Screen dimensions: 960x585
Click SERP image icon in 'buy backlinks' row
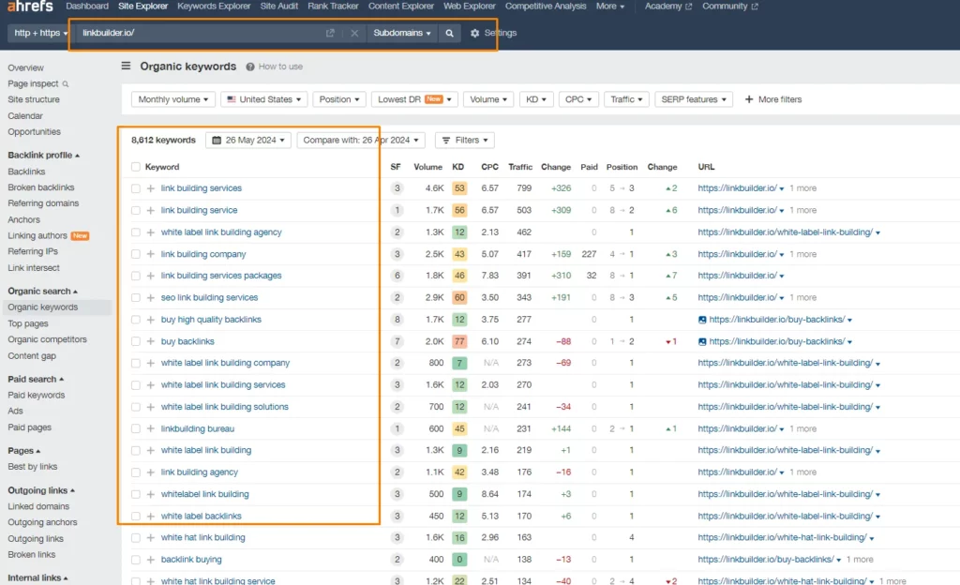click(x=702, y=341)
